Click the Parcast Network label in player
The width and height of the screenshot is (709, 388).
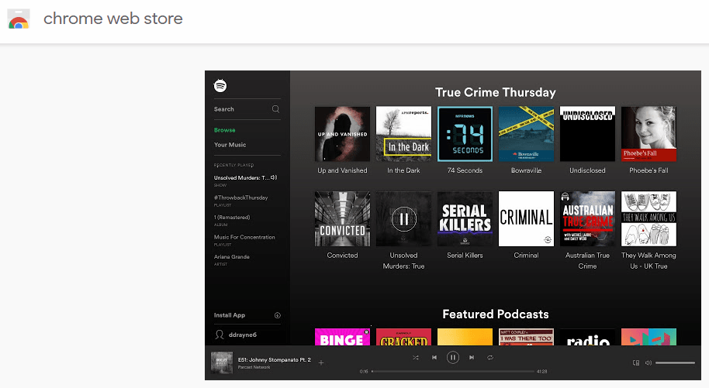click(x=254, y=367)
